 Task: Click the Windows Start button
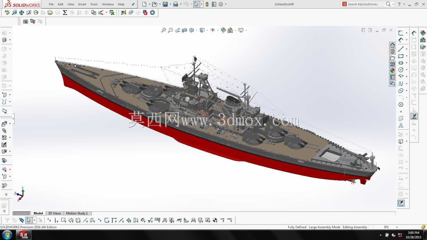(x=7, y=235)
